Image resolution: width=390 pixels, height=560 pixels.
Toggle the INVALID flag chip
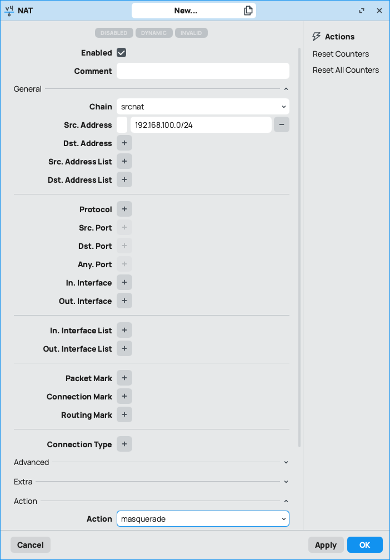click(x=191, y=33)
